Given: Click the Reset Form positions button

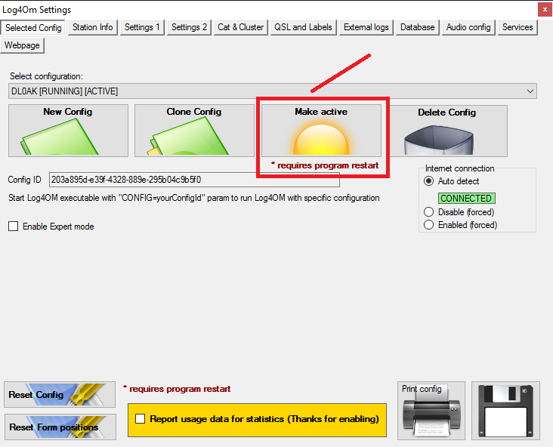Looking at the screenshot, I should 60,427.
